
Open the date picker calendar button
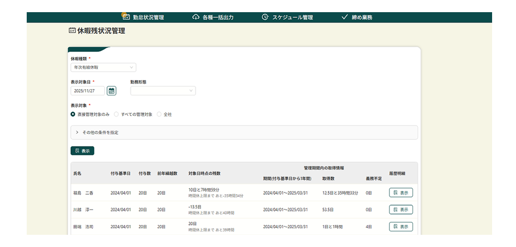[x=112, y=91]
